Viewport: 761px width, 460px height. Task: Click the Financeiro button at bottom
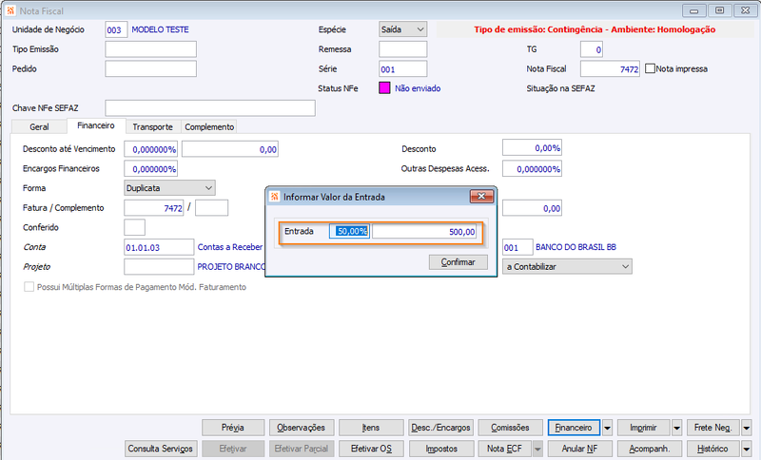575,428
